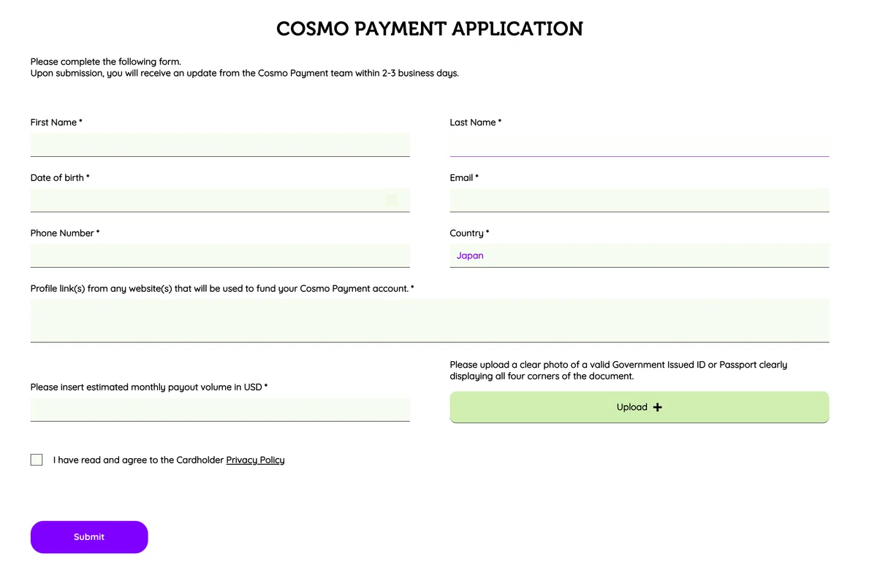
Task: Open the Country dropdown showing Japan
Action: point(639,255)
